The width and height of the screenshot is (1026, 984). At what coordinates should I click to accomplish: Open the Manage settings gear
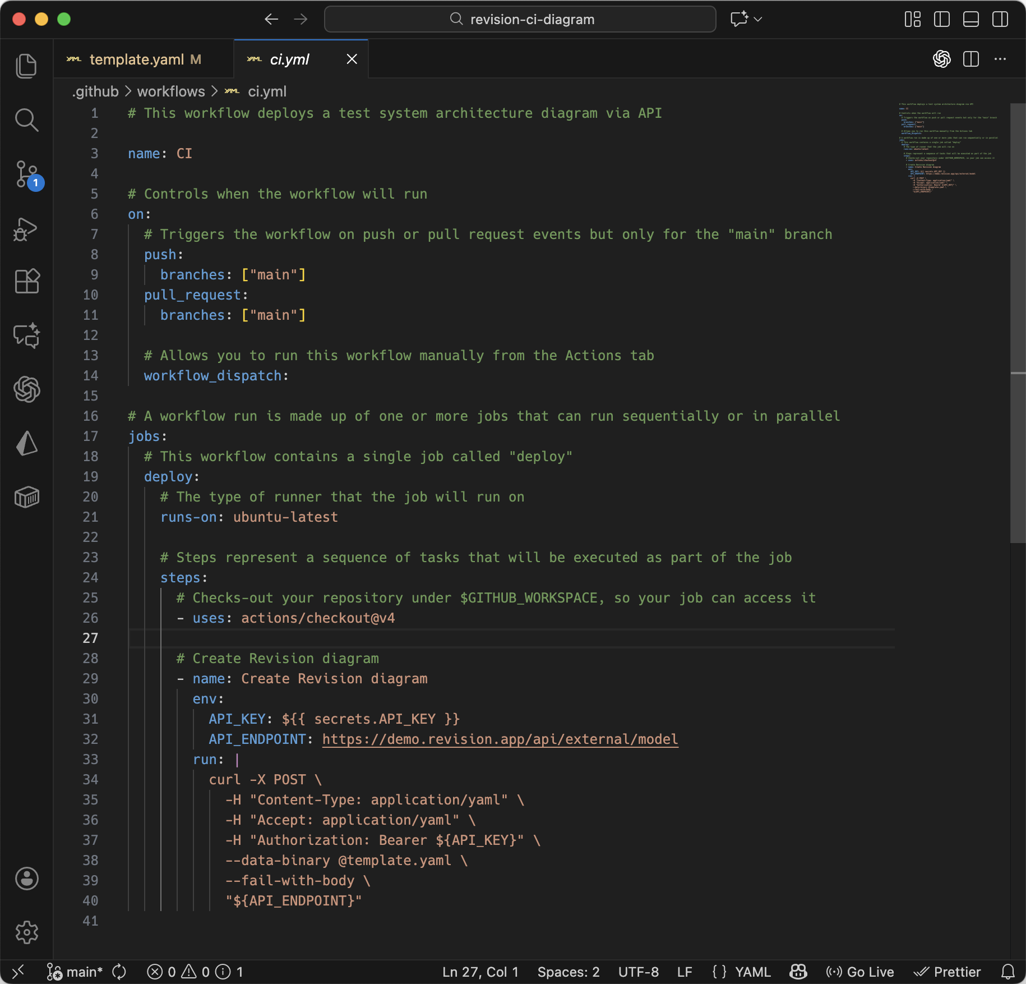click(26, 932)
